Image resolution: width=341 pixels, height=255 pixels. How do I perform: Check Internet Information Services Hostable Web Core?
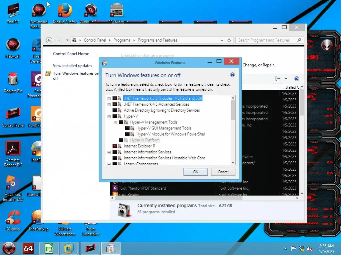click(x=115, y=158)
